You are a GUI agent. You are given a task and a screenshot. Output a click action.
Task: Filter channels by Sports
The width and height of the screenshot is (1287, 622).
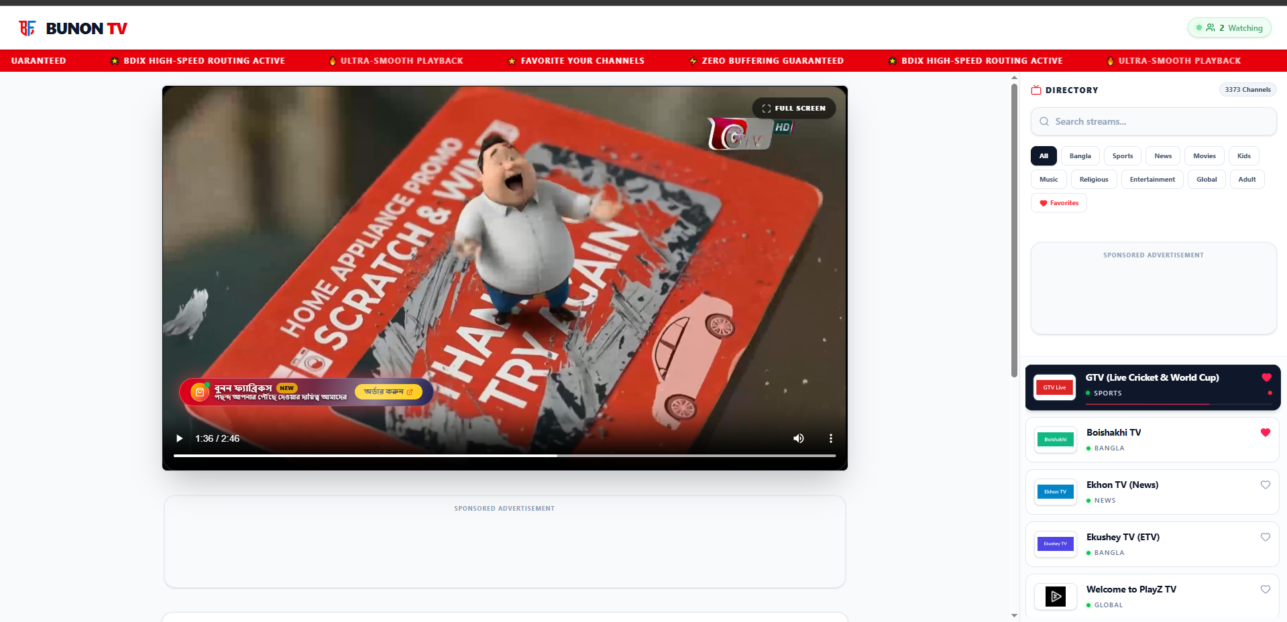pyautogui.click(x=1123, y=155)
